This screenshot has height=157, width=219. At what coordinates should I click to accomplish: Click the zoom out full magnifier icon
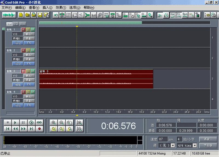click(x=70, y=122)
